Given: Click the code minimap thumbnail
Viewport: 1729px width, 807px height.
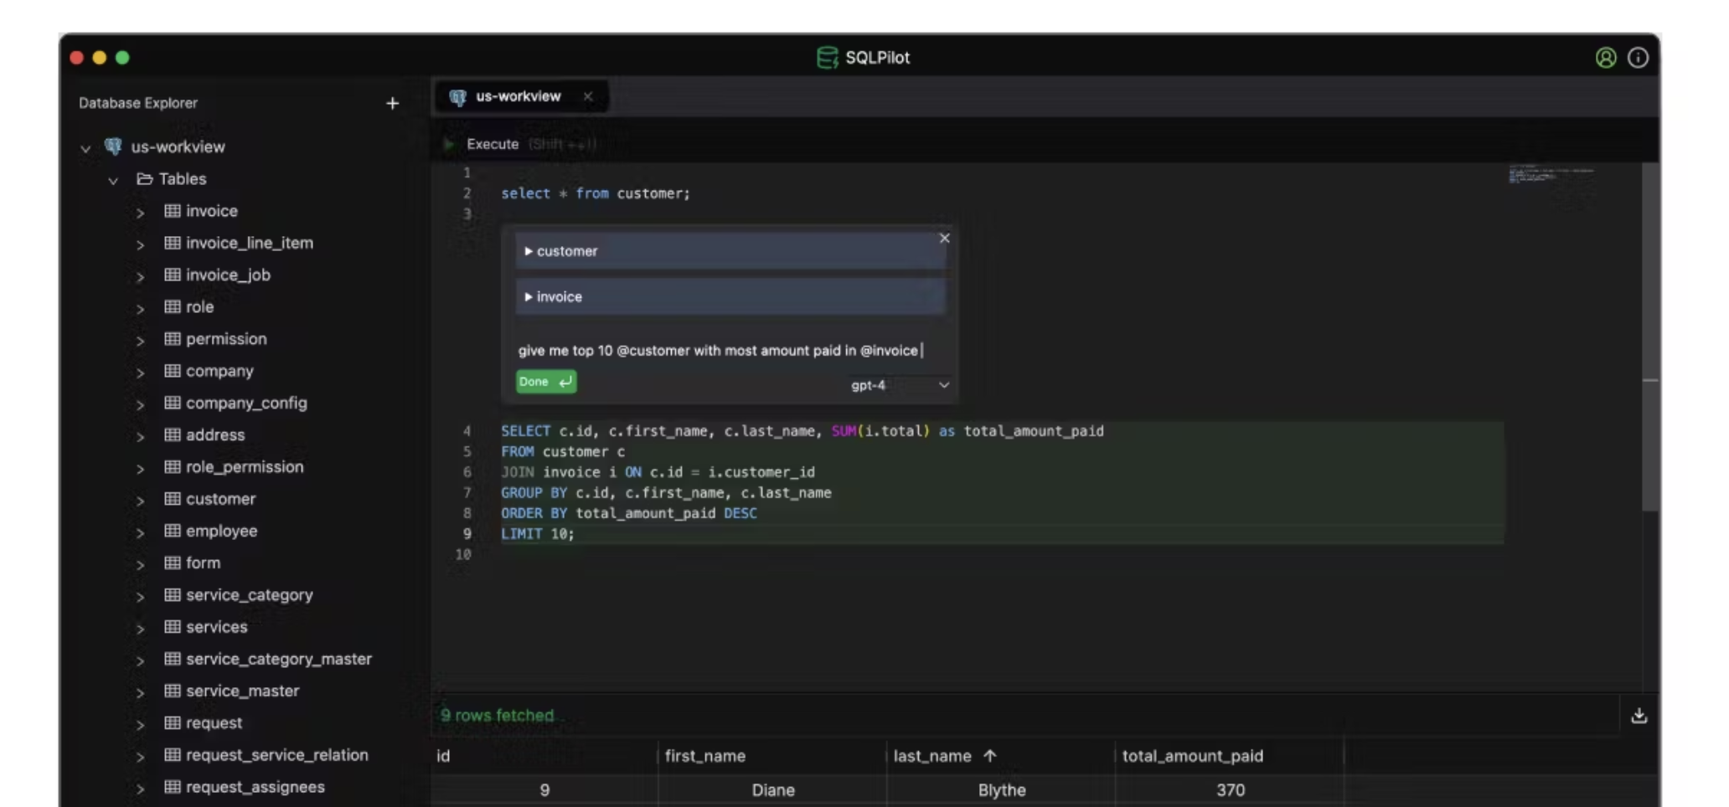Looking at the screenshot, I should click(1551, 175).
